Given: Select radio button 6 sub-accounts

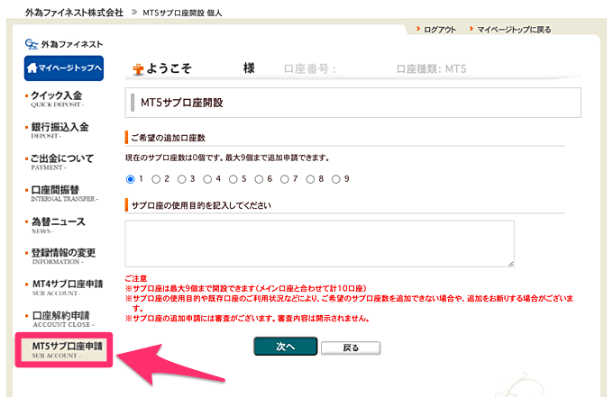Looking at the screenshot, I should point(259,179).
